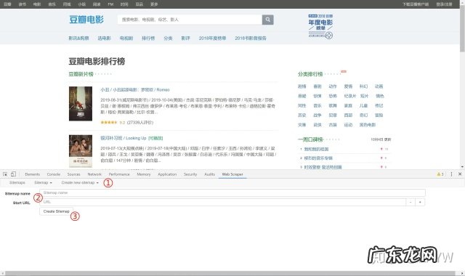Image resolution: width=465 pixels, height=276 pixels.
Task: Open the 电视剧 nav link
Action: click(x=126, y=38)
